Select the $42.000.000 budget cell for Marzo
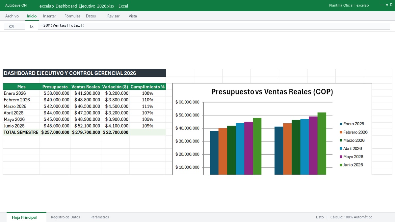 point(55,106)
